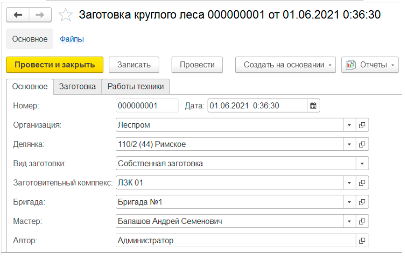Screen dimensions: 405x257
Task: Open the Автор record with open icon
Action: pyautogui.click(x=362, y=240)
